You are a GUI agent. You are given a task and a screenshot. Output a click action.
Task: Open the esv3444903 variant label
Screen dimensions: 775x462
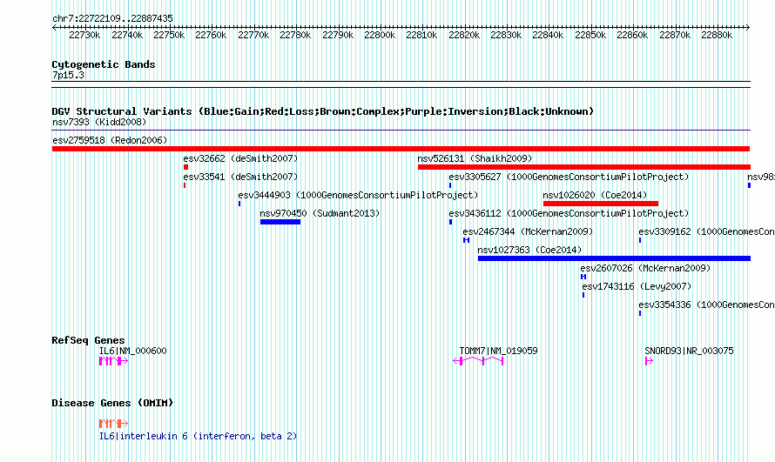(359, 195)
